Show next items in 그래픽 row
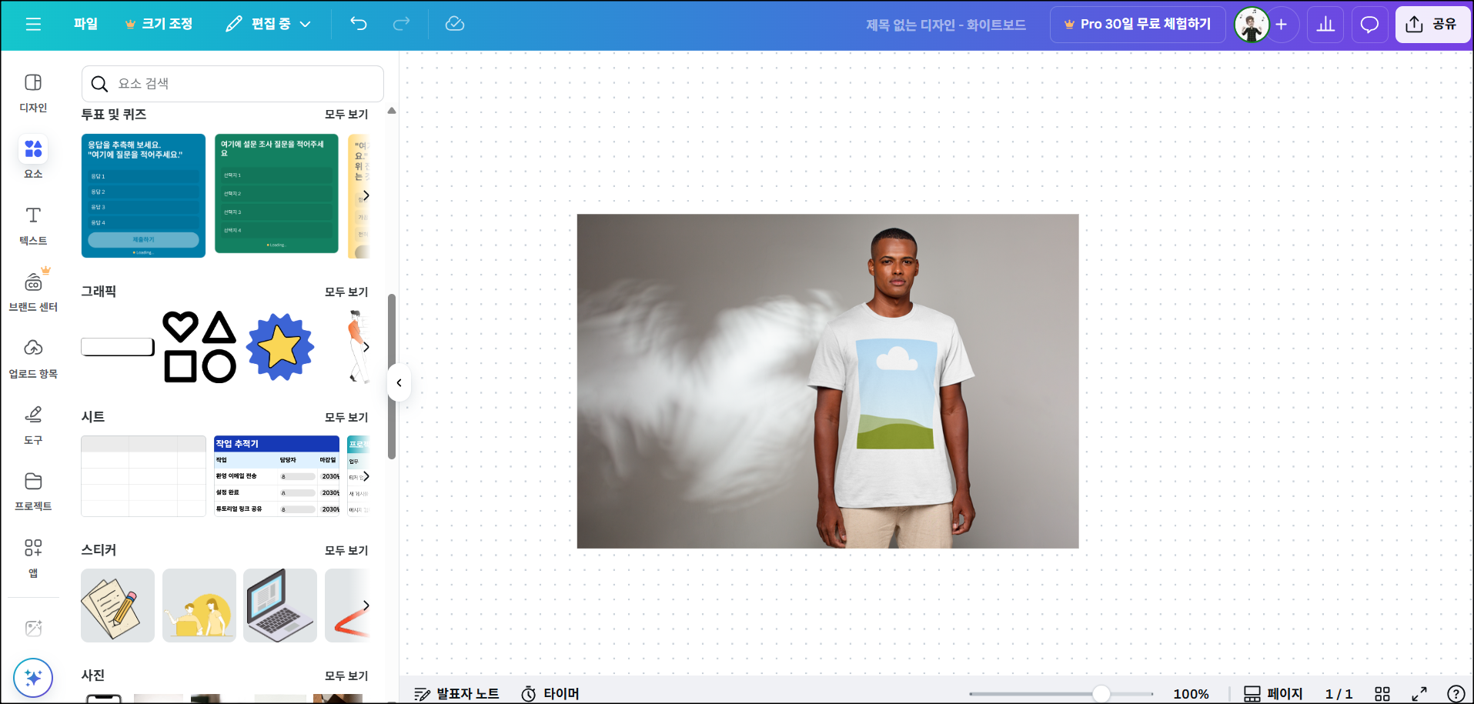Viewport: 1474px width, 704px height. (366, 347)
